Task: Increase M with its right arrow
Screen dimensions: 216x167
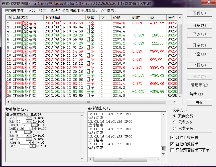Action: coord(29,132)
